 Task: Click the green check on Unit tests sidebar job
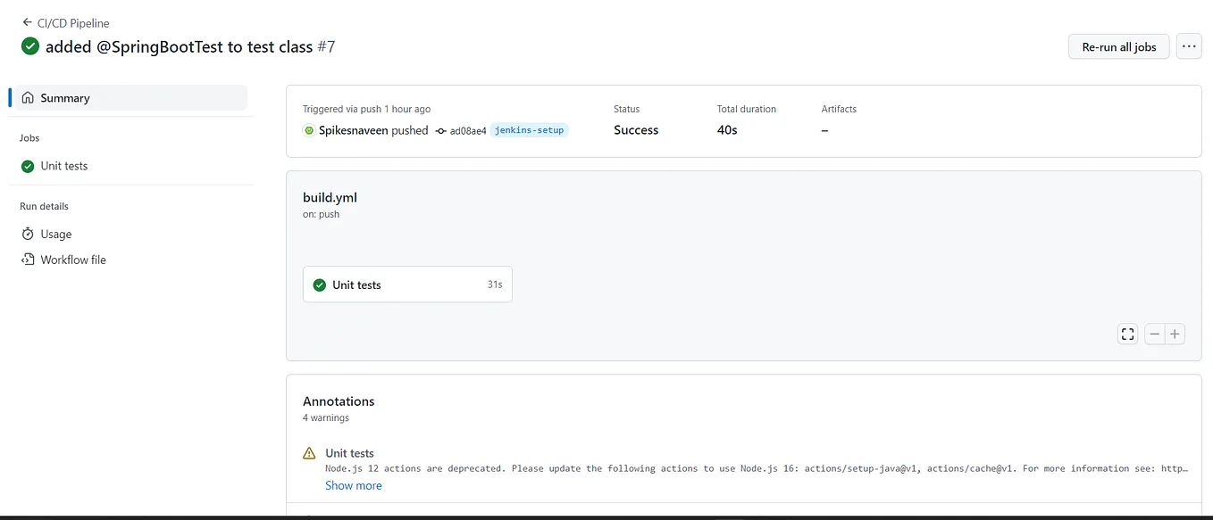(x=29, y=166)
